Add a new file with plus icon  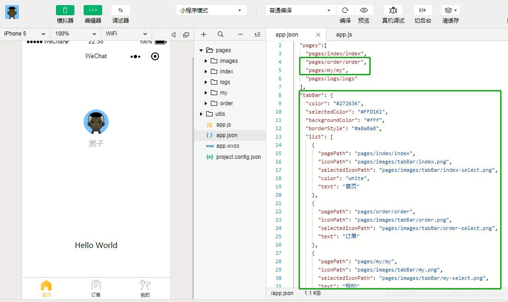tap(203, 34)
